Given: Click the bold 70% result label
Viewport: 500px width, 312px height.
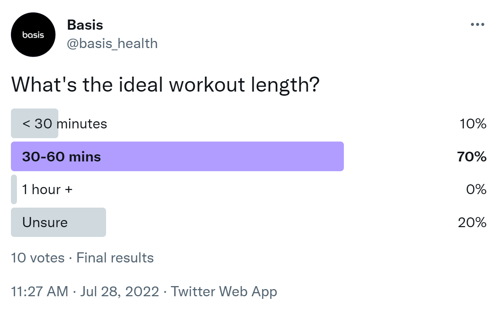Looking at the screenshot, I should pos(472,157).
